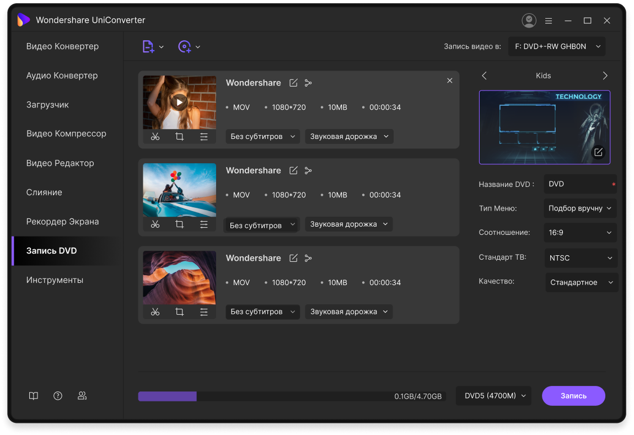Open subtitle dropdown on first video
634x435 pixels.
(x=263, y=136)
